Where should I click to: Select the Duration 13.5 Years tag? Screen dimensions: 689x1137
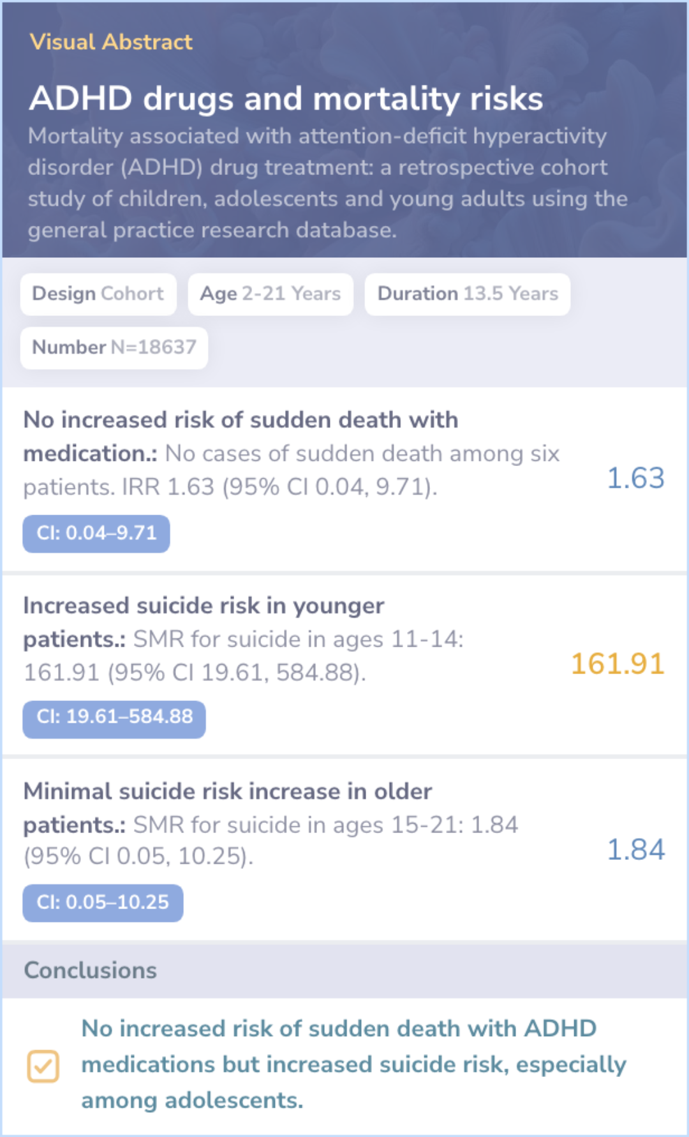tap(467, 294)
